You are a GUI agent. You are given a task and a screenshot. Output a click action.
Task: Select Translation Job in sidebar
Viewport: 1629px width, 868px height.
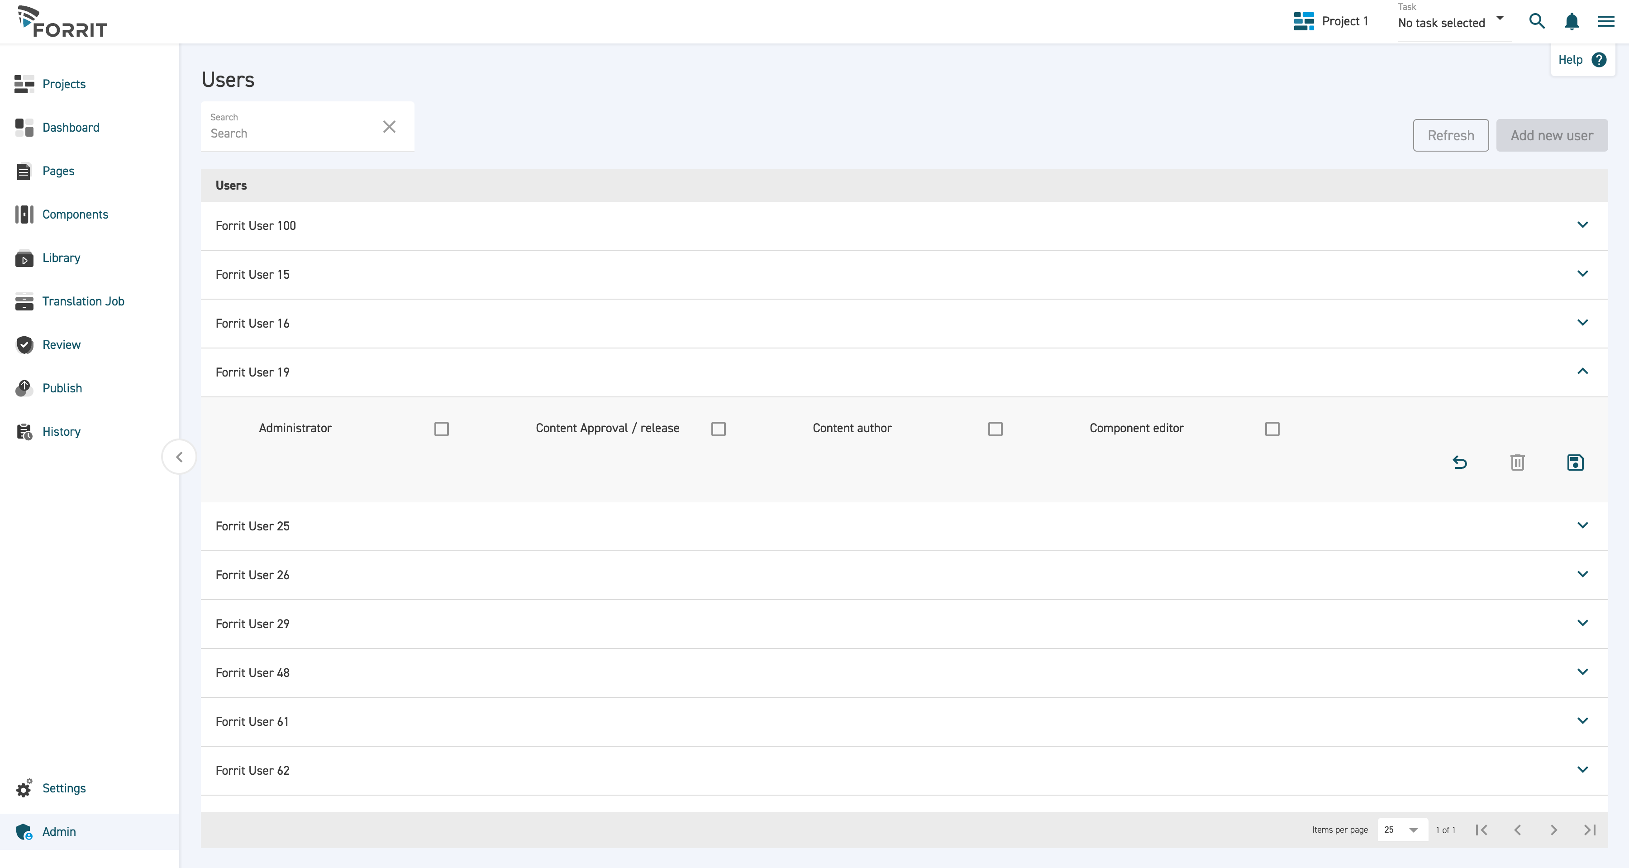(x=83, y=301)
